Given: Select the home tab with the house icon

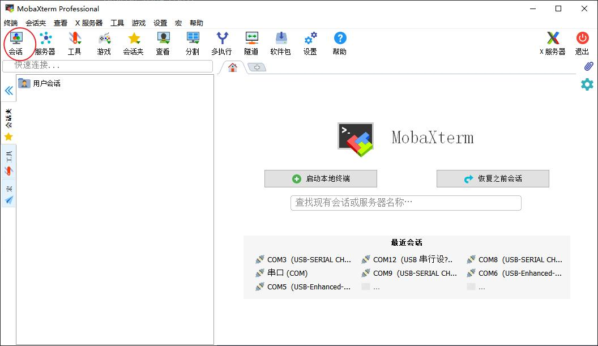Looking at the screenshot, I should point(233,67).
